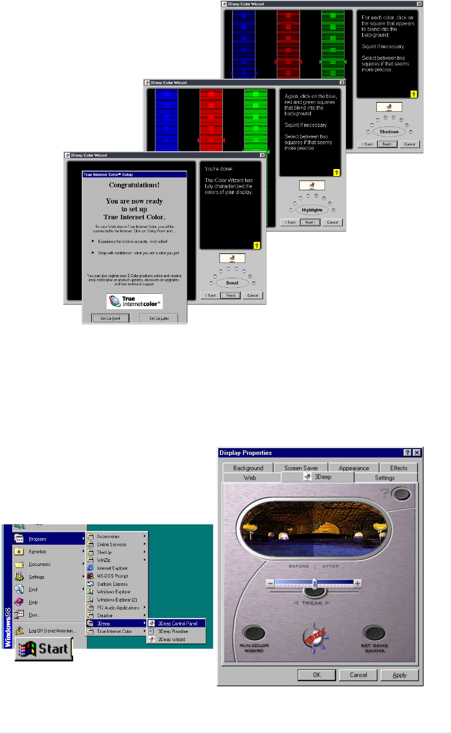Switch to the Effects tab
The image size is (451, 734).
[x=399, y=468]
